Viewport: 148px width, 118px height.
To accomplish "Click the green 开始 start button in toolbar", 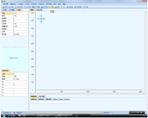I will tap(51, 7).
